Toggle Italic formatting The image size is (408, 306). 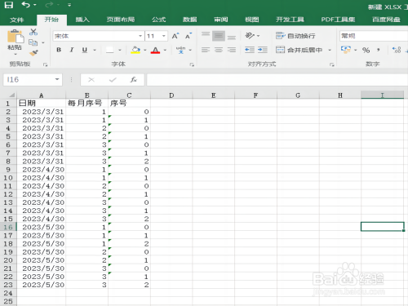click(72, 50)
